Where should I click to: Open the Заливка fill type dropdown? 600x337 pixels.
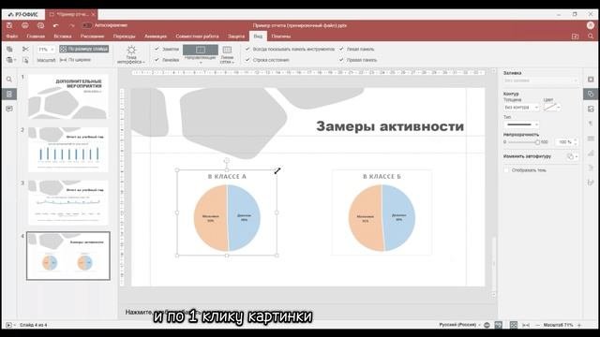540,81
